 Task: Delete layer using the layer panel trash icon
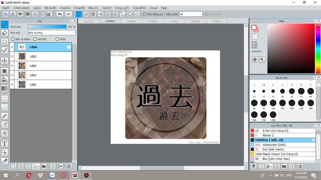point(69,166)
